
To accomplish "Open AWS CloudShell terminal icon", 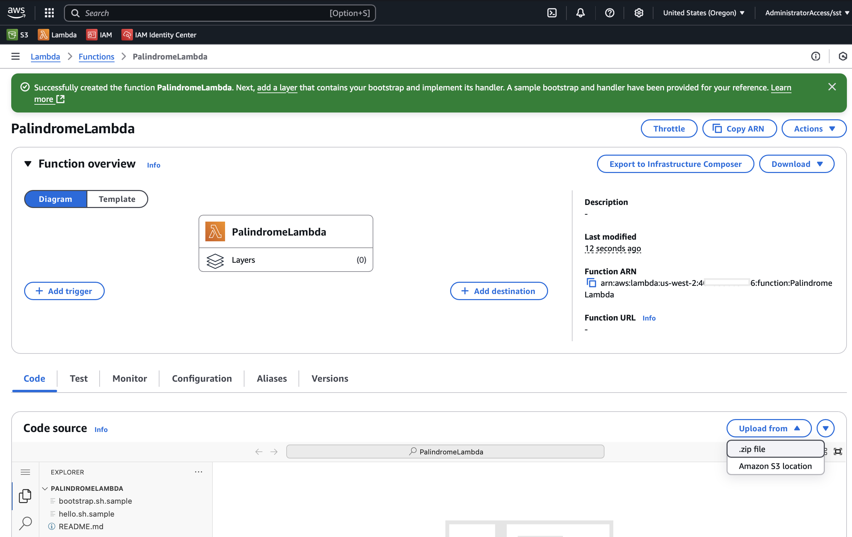I will coord(551,13).
